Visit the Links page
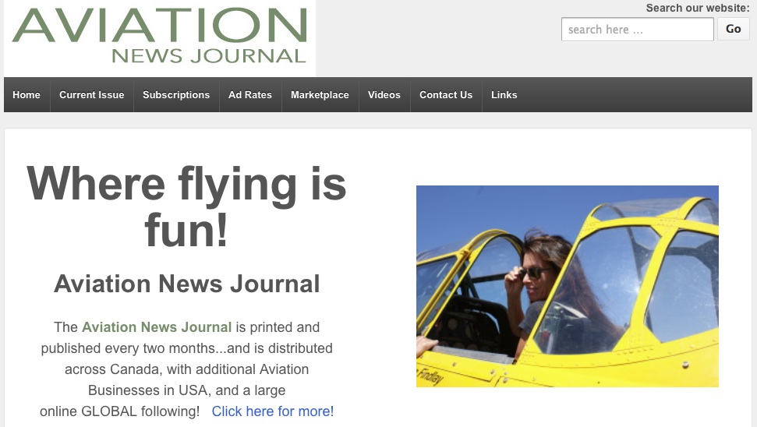Image resolution: width=757 pixels, height=427 pixels. click(x=504, y=94)
